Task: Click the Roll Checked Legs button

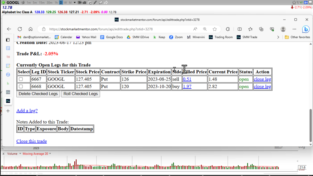Action: coord(81,94)
